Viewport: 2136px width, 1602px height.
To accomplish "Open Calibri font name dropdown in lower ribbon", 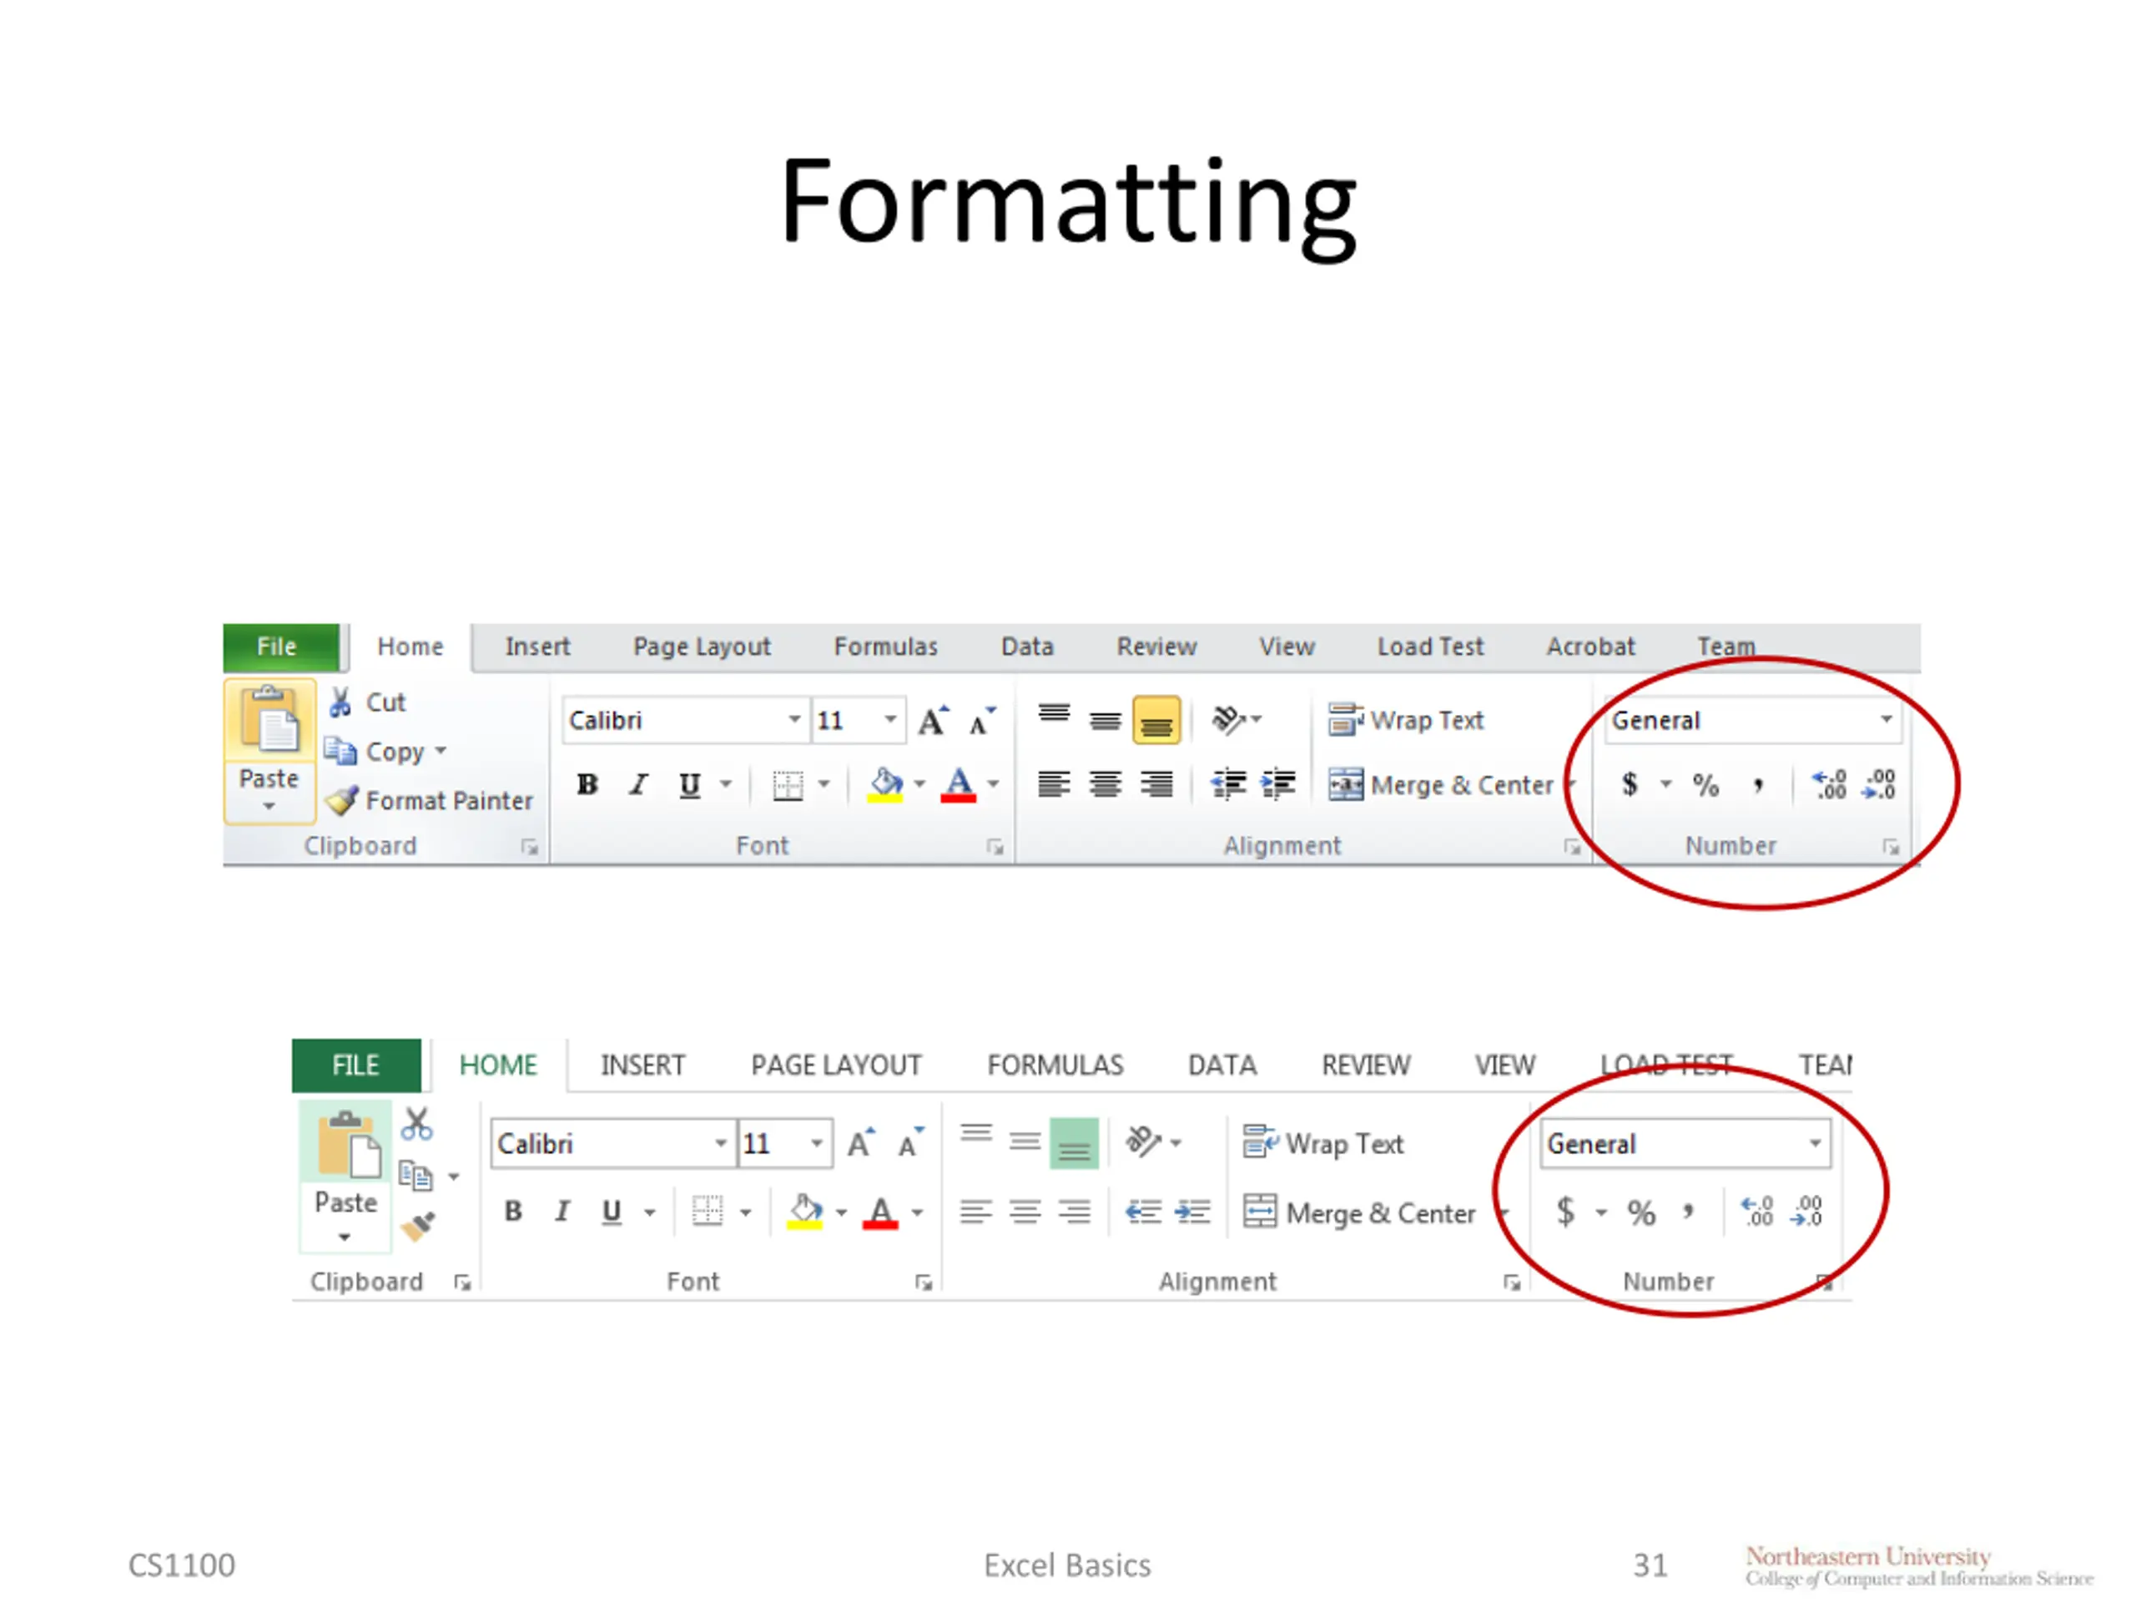I will [x=720, y=1143].
